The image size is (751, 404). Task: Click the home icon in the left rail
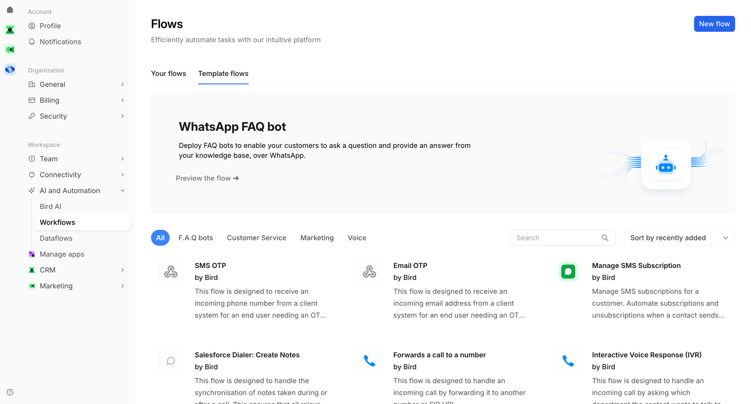[x=10, y=10]
